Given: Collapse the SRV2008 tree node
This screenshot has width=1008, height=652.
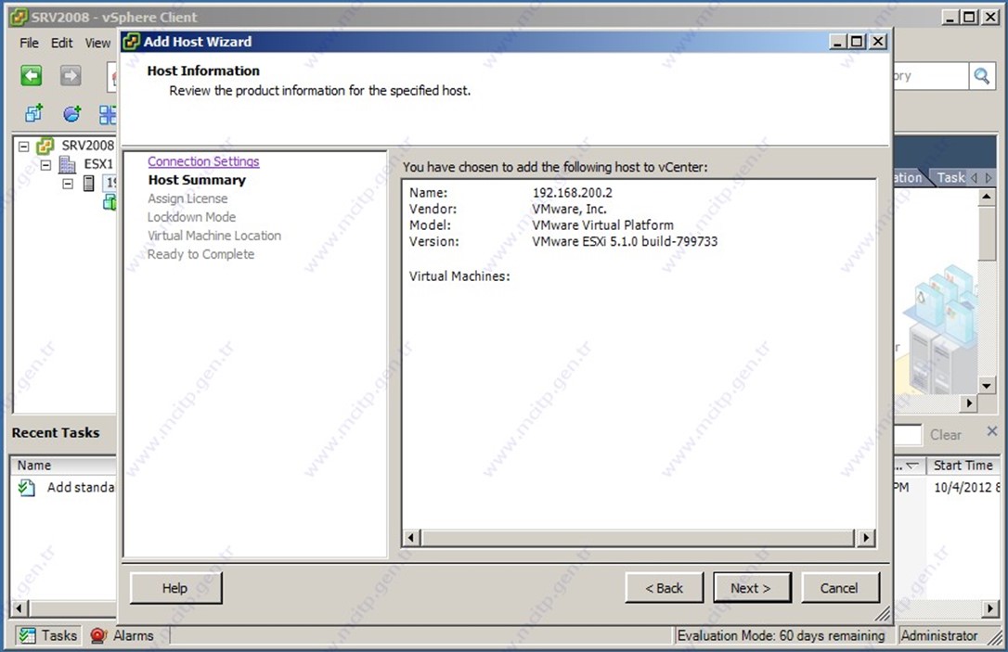Looking at the screenshot, I should coord(24,147).
